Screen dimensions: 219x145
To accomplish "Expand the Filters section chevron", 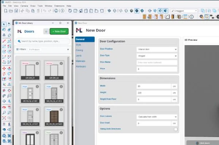I will 68,50.
